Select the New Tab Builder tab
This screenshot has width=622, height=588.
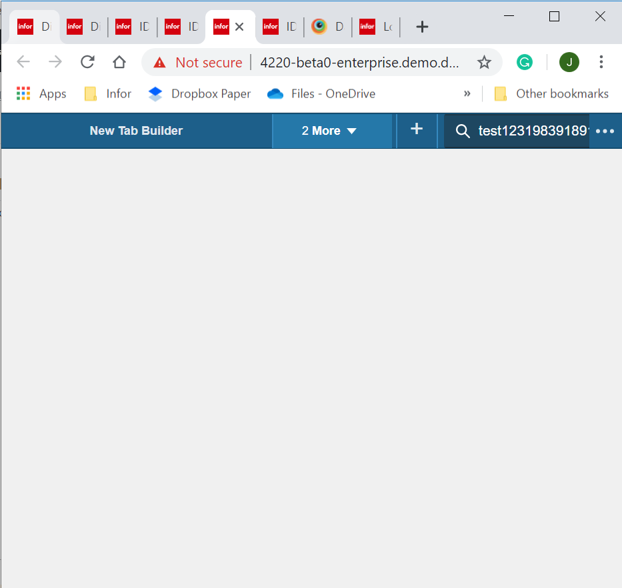point(137,131)
